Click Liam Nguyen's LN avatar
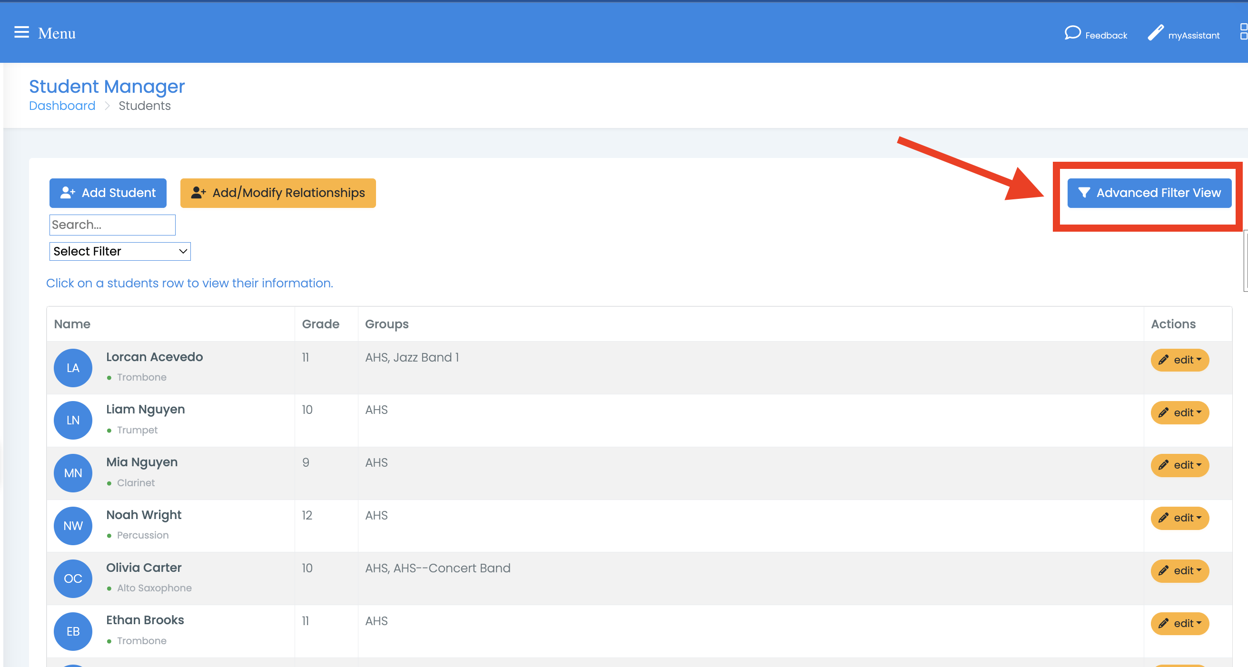This screenshot has width=1248, height=667. 73,420
